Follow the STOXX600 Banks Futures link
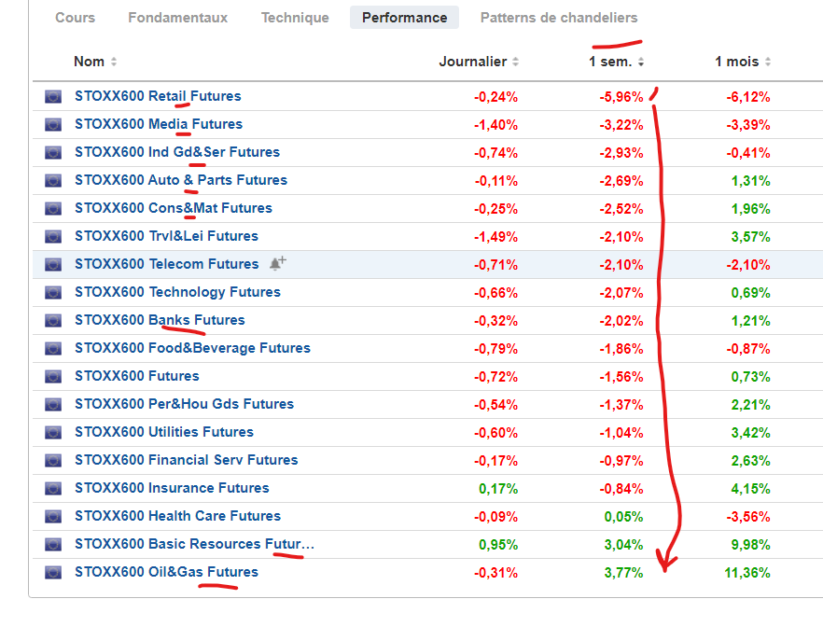 160,320
